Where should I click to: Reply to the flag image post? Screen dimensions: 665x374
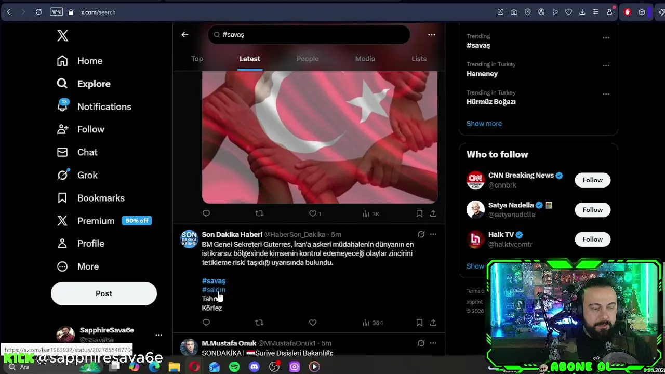206,213
